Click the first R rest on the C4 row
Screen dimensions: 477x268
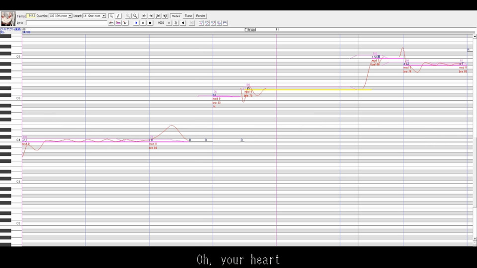coord(190,140)
